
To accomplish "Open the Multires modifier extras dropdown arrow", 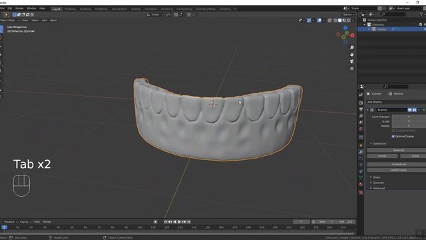I will click(419, 109).
